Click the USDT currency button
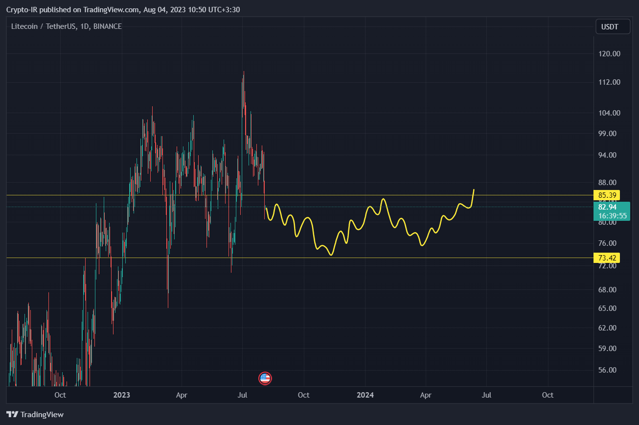 [612, 26]
